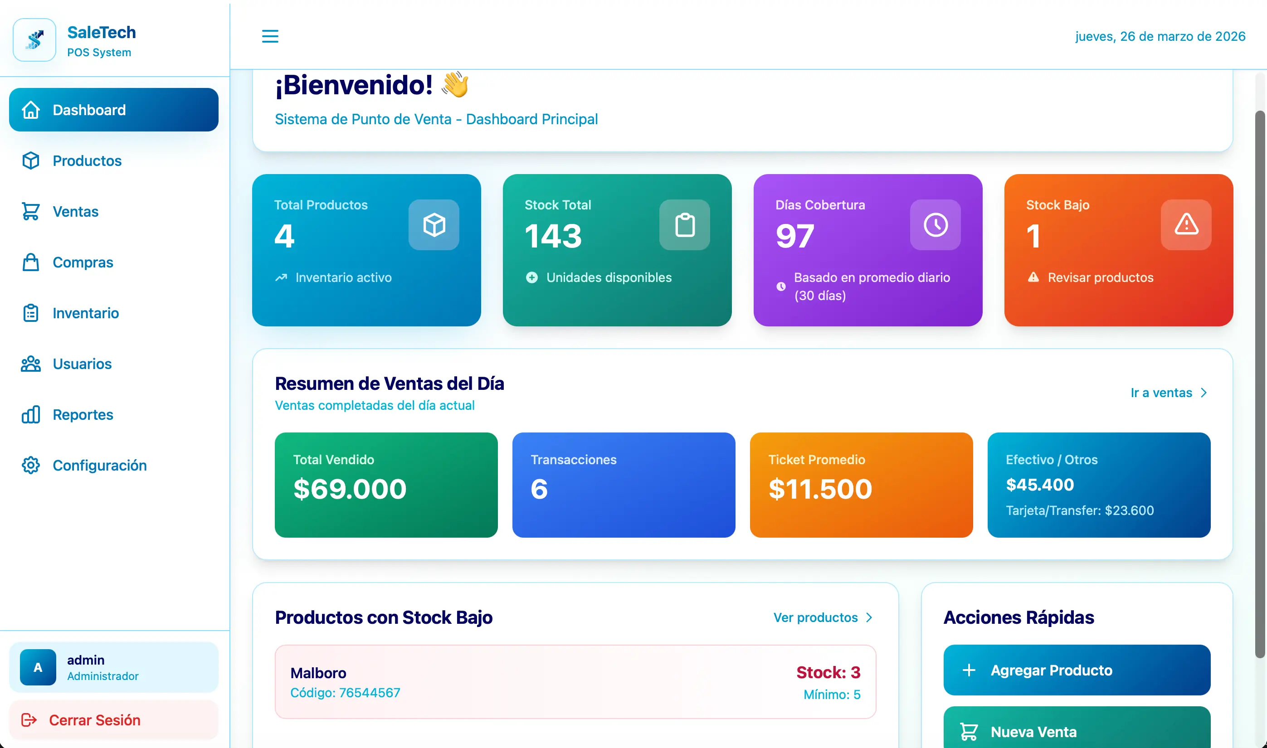Click the Días Cobertura clock icon
Image resolution: width=1267 pixels, height=748 pixels.
[x=935, y=225]
